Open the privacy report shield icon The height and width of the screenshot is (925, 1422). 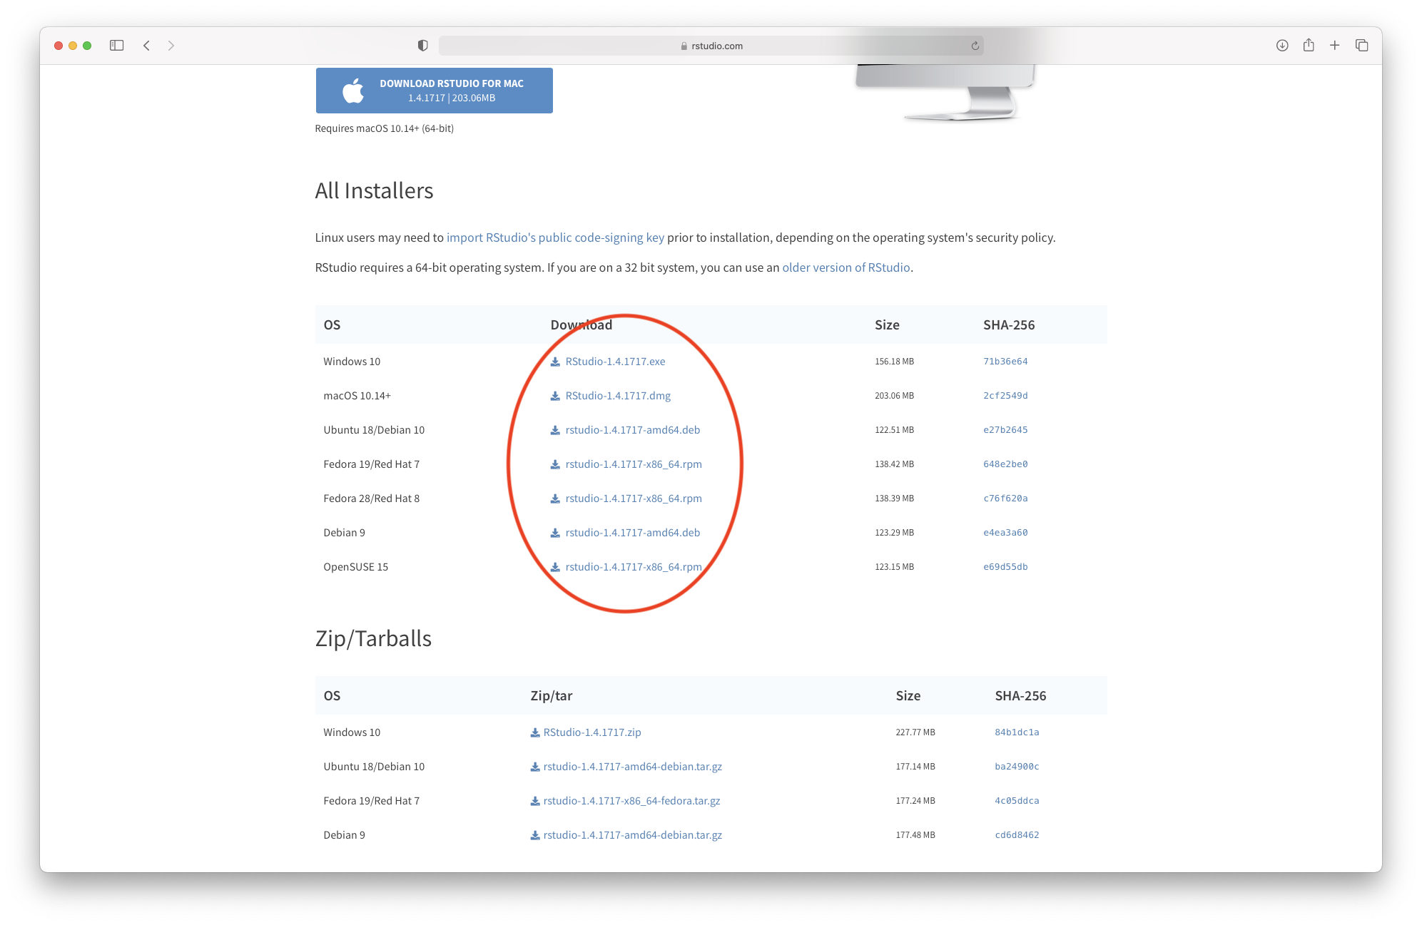point(422,46)
